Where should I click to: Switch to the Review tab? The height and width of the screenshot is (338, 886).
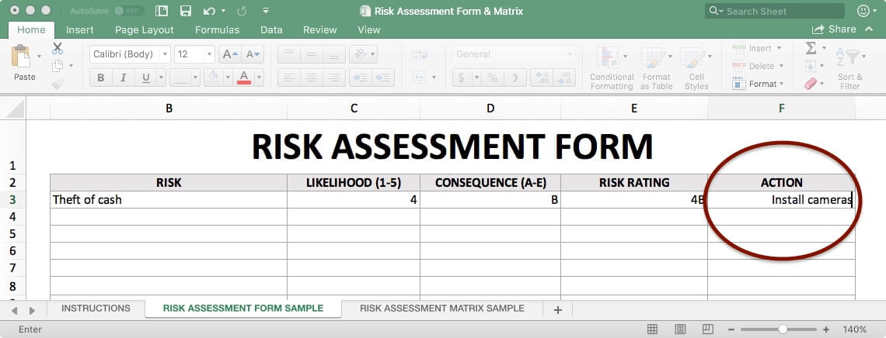pyautogui.click(x=320, y=30)
